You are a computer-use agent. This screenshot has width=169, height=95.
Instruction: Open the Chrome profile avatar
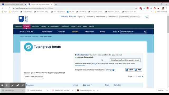pyautogui.click(x=163, y=8)
